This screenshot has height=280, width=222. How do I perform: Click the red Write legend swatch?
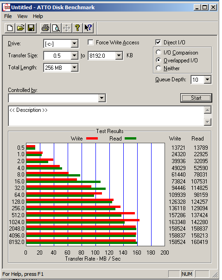pos(92,139)
